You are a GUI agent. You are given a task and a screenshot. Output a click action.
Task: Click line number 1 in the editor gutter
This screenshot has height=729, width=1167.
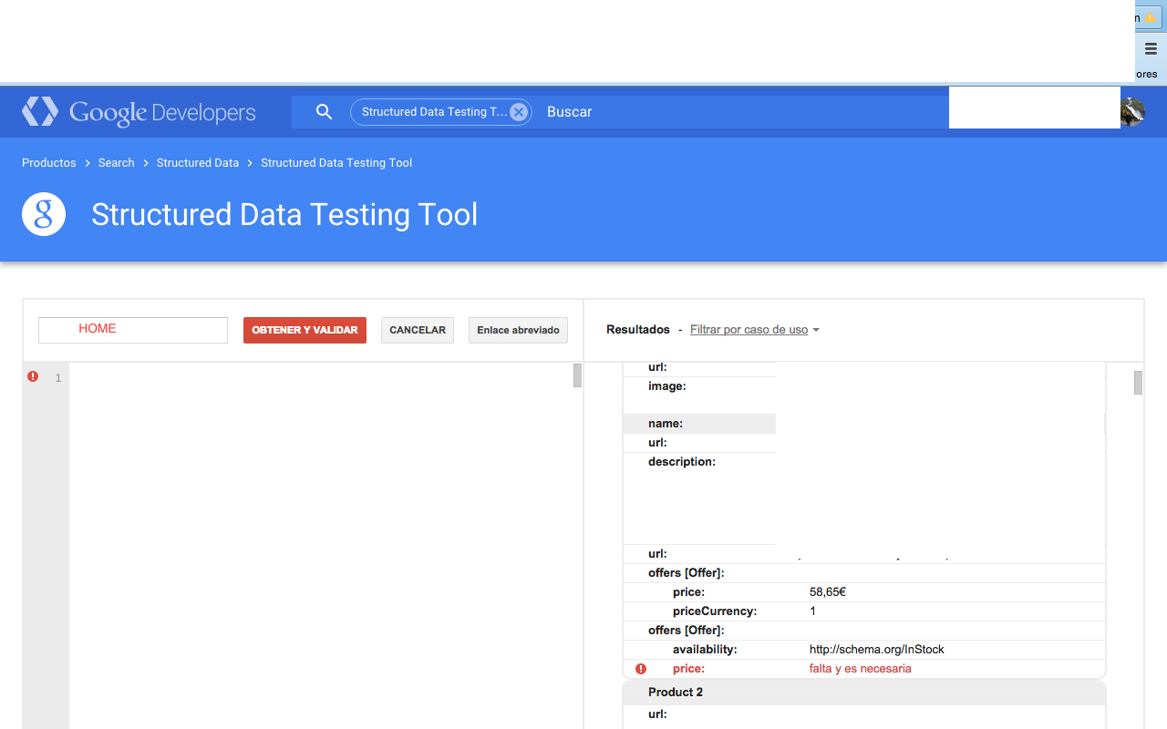click(x=58, y=377)
